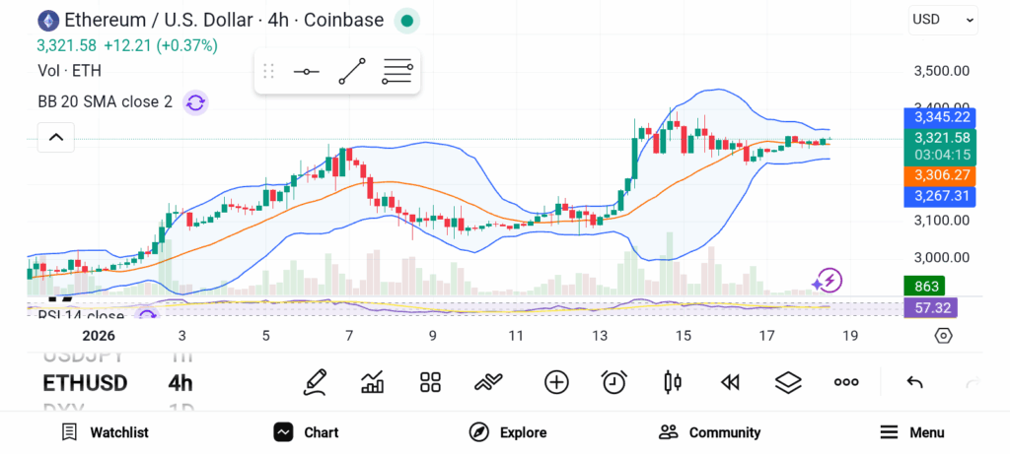Start bar replay with rewind icon
The image size is (1010, 454).
[730, 382]
